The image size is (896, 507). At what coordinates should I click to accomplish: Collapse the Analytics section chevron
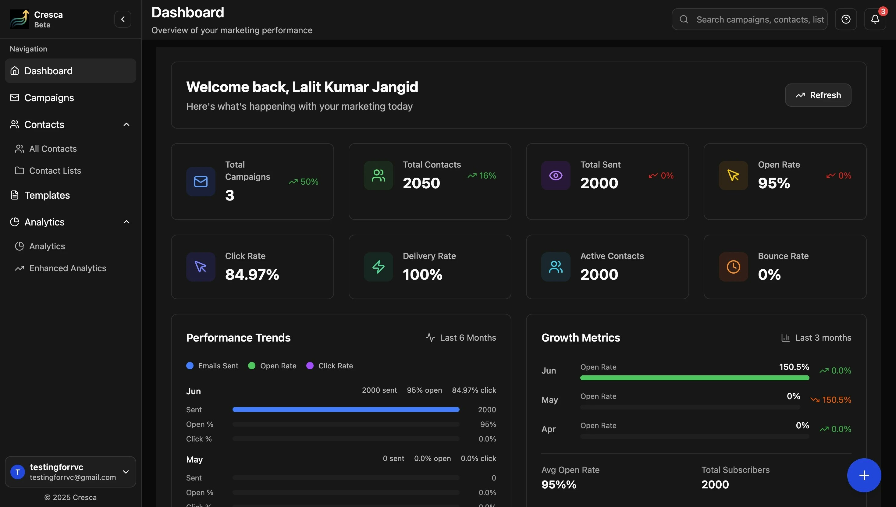click(126, 222)
